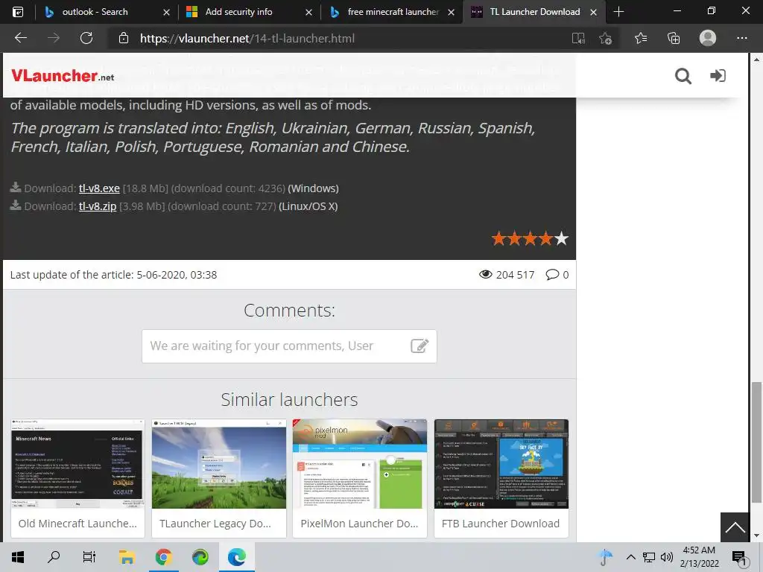The width and height of the screenshot is (763, 572).
Task: Open PixelMon Launcher thumbnail image
Action: pyautogui.click(x=360, y=464)
